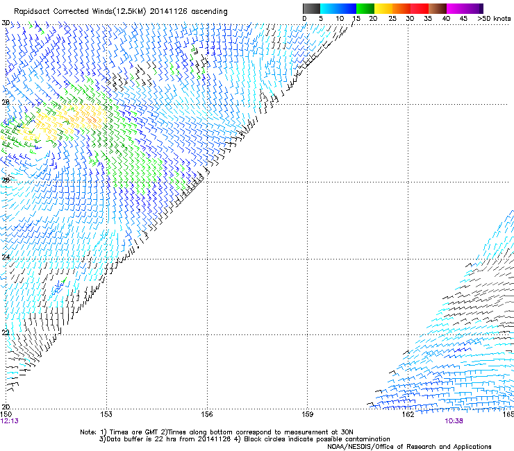
Task: Click the longitude label '153' on bottom axis
Action: pyautogui.click(x=106, y=414)
